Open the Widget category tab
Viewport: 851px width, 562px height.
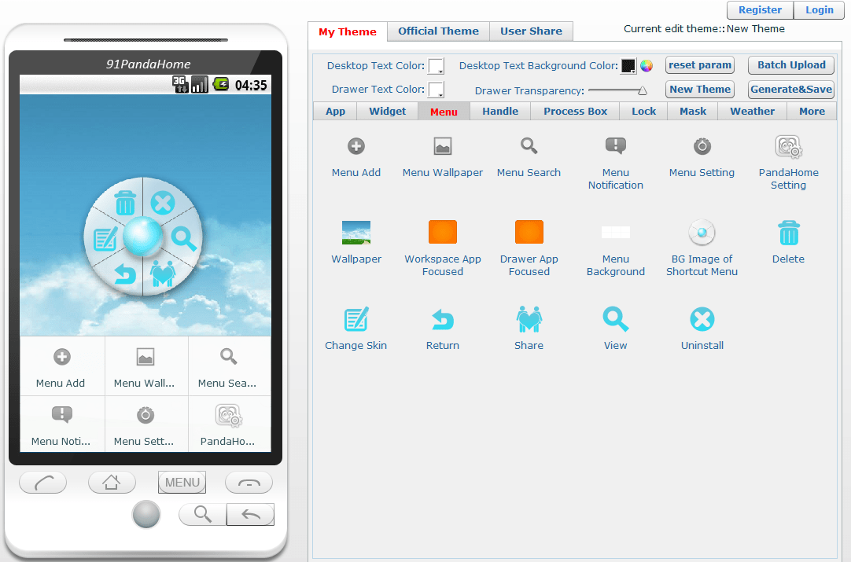pos(388,111)
